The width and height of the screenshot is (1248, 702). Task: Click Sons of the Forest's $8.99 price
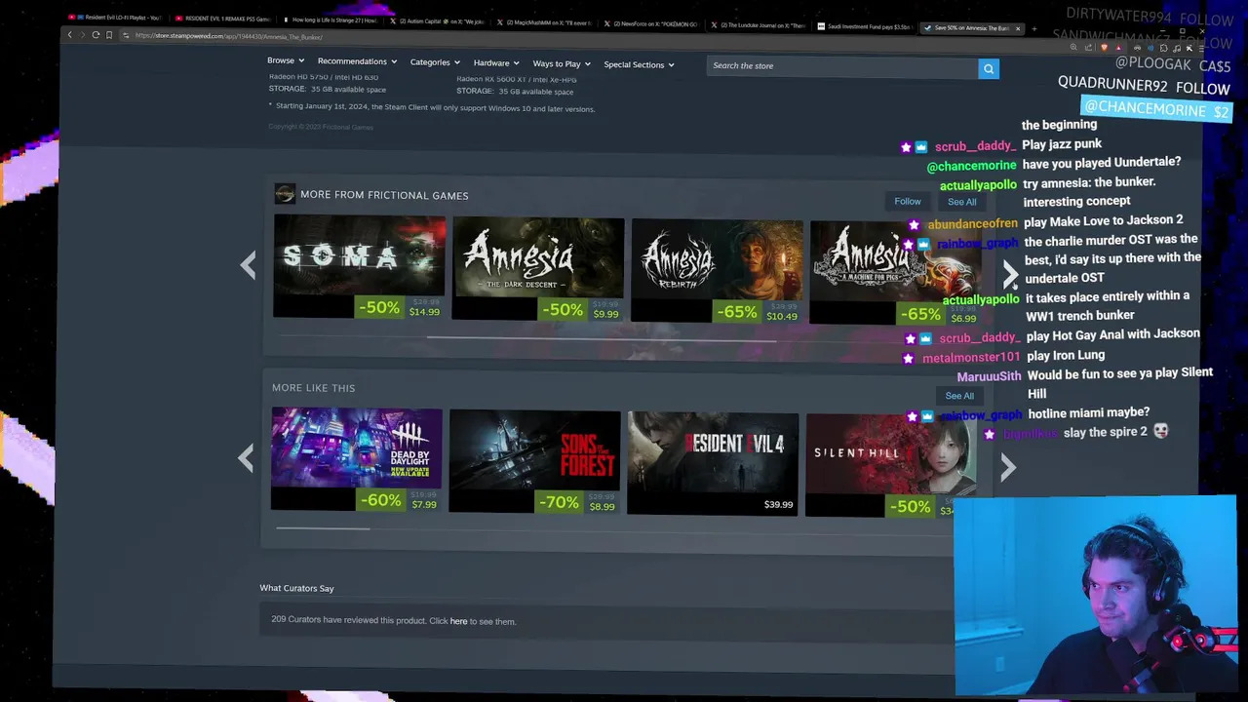[602, 507]
